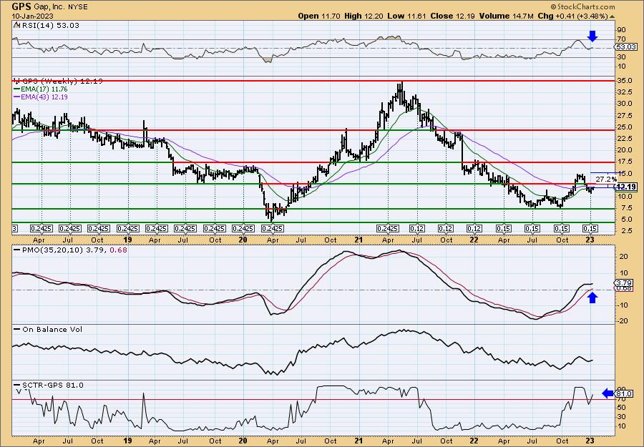Click the Open 11.70 value
644x447 pixels.
tap(318, 16)
